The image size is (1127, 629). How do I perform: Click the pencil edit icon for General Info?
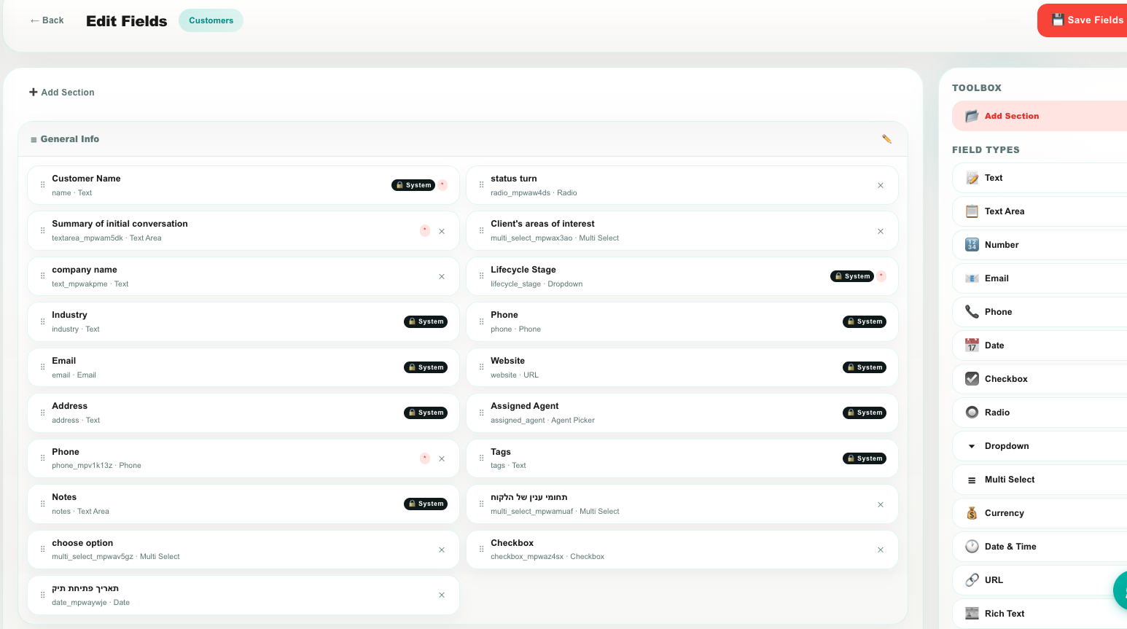(x=886, y=139)
